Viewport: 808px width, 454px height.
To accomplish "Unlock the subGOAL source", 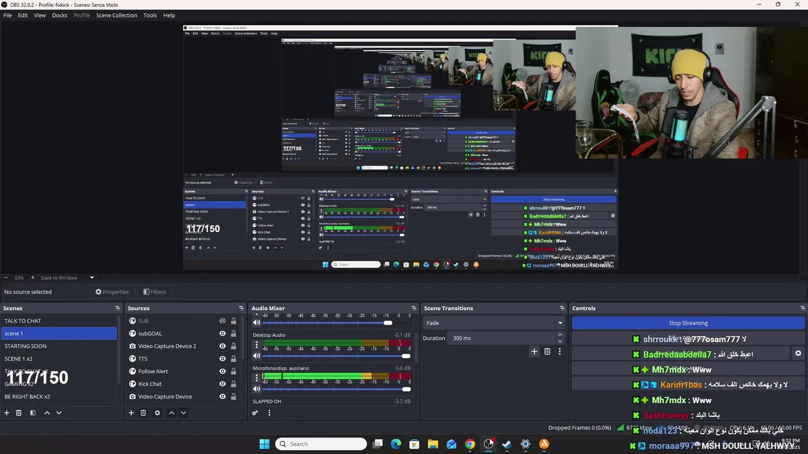I will [x=233, y=334].
